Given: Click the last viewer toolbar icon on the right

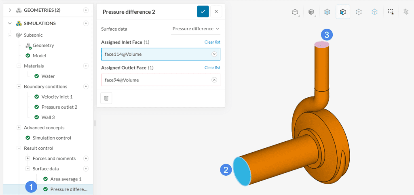Looking at the screenshot, I should coord(406,12).
